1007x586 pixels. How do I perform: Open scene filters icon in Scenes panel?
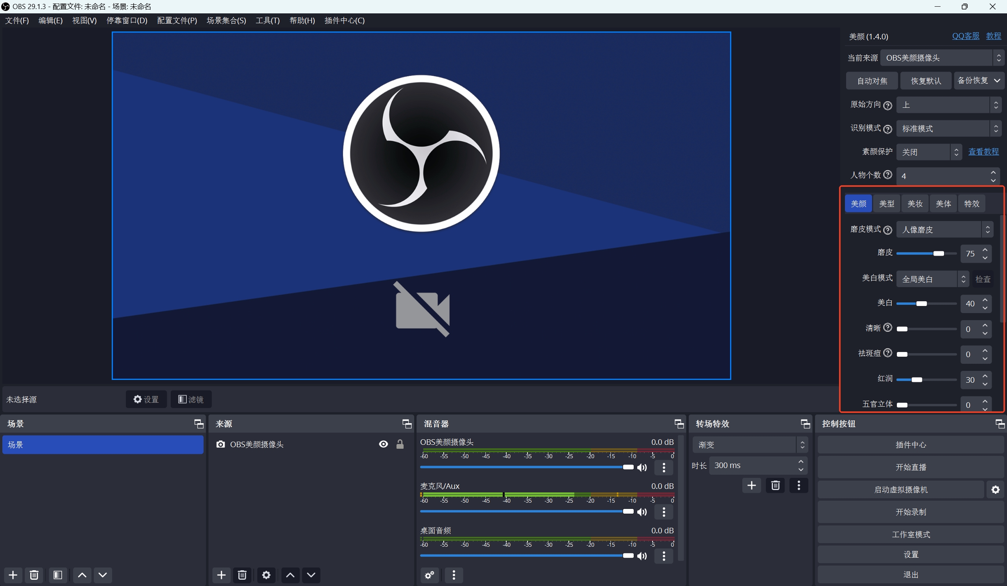click(58, 575)
